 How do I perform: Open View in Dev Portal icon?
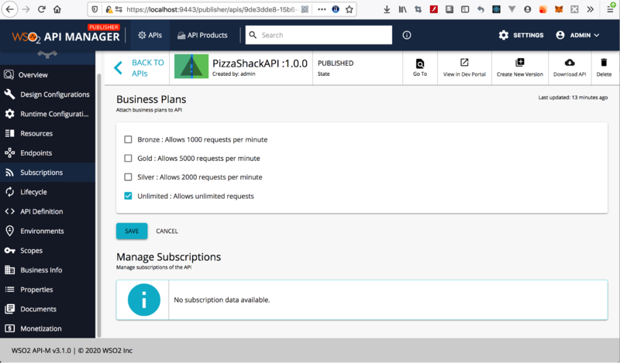tap(464, 63)
